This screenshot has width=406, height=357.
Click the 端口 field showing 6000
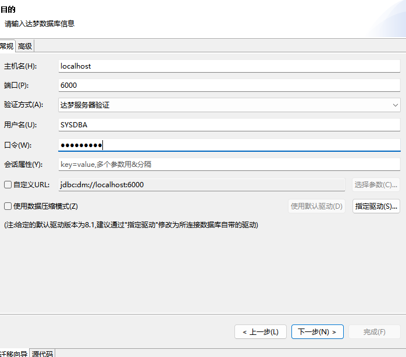[229, 85]
